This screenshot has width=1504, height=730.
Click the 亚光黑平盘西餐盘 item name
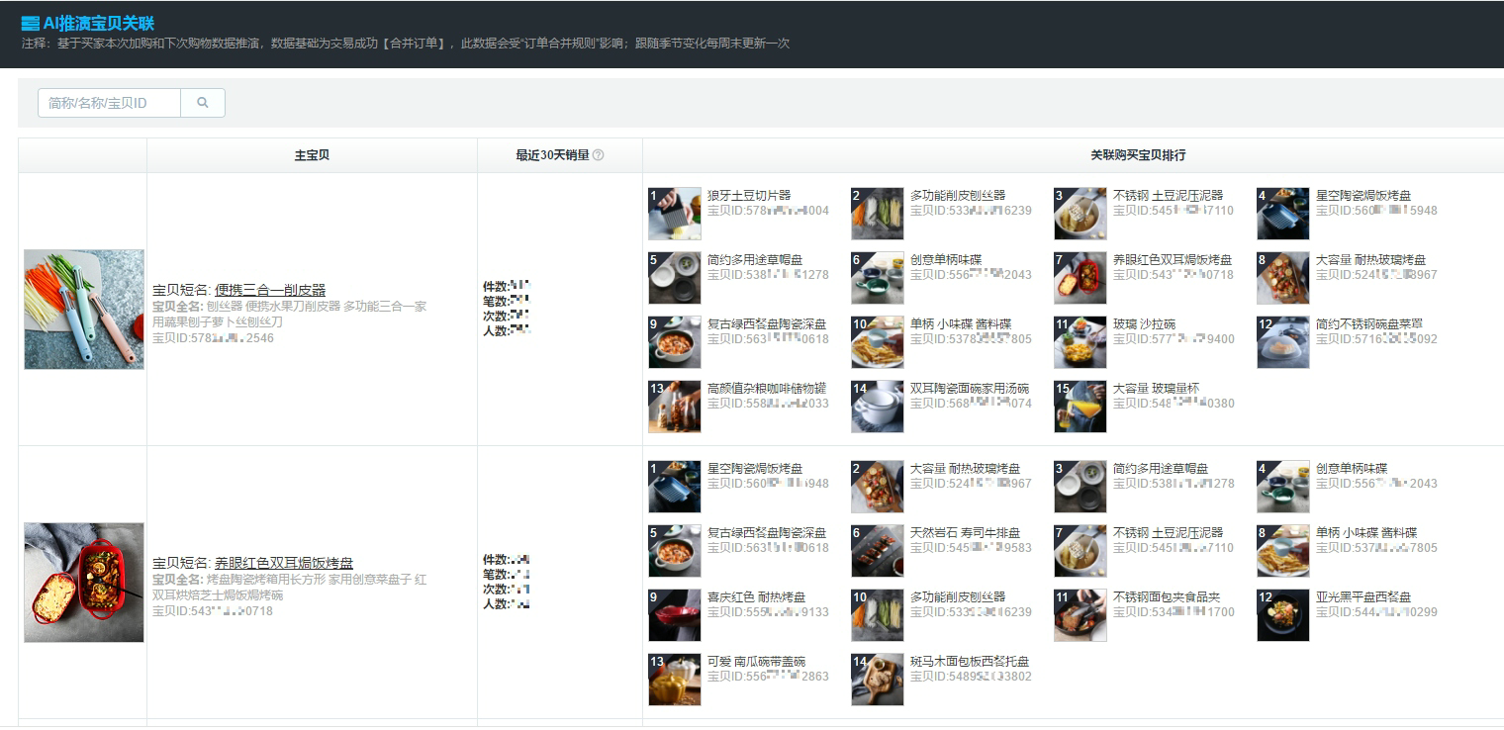click(x=1363, y=596)
